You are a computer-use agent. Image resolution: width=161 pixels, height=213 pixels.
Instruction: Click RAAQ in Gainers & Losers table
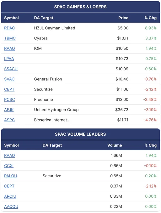9,48
